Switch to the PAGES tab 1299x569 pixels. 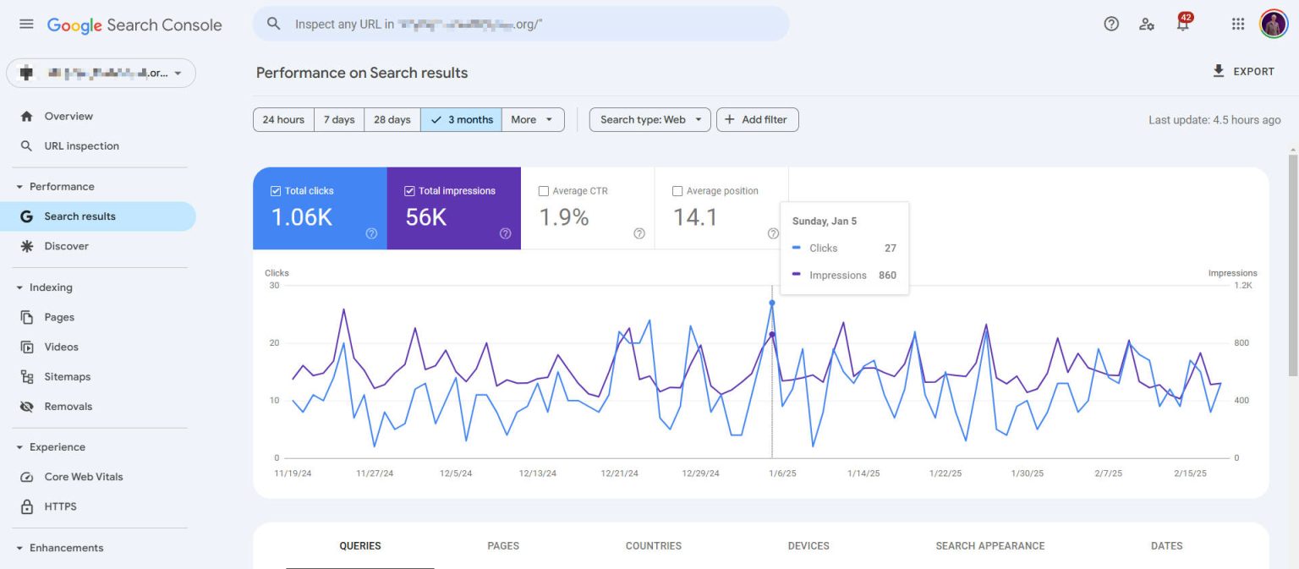point(503,545)
